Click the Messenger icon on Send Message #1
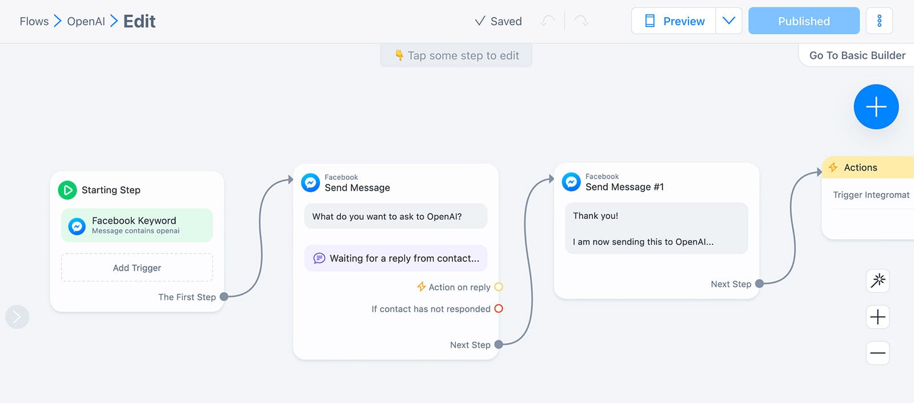This screenshot has width=914, height=403. click(x=571, y=182)
